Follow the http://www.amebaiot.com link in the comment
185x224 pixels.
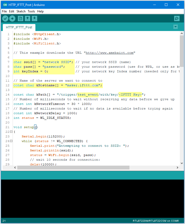(110, 53)
